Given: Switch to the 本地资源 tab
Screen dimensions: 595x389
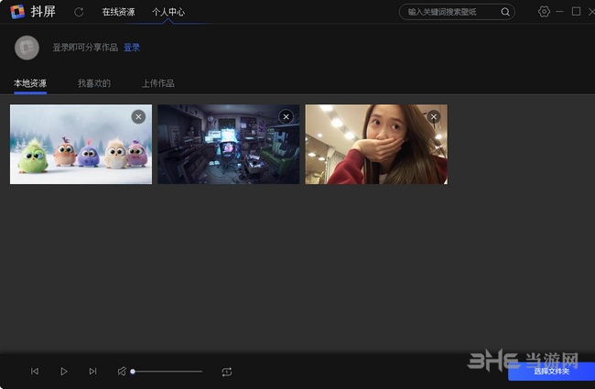Looking at the screenshot, I should click(x=30, y=83).
